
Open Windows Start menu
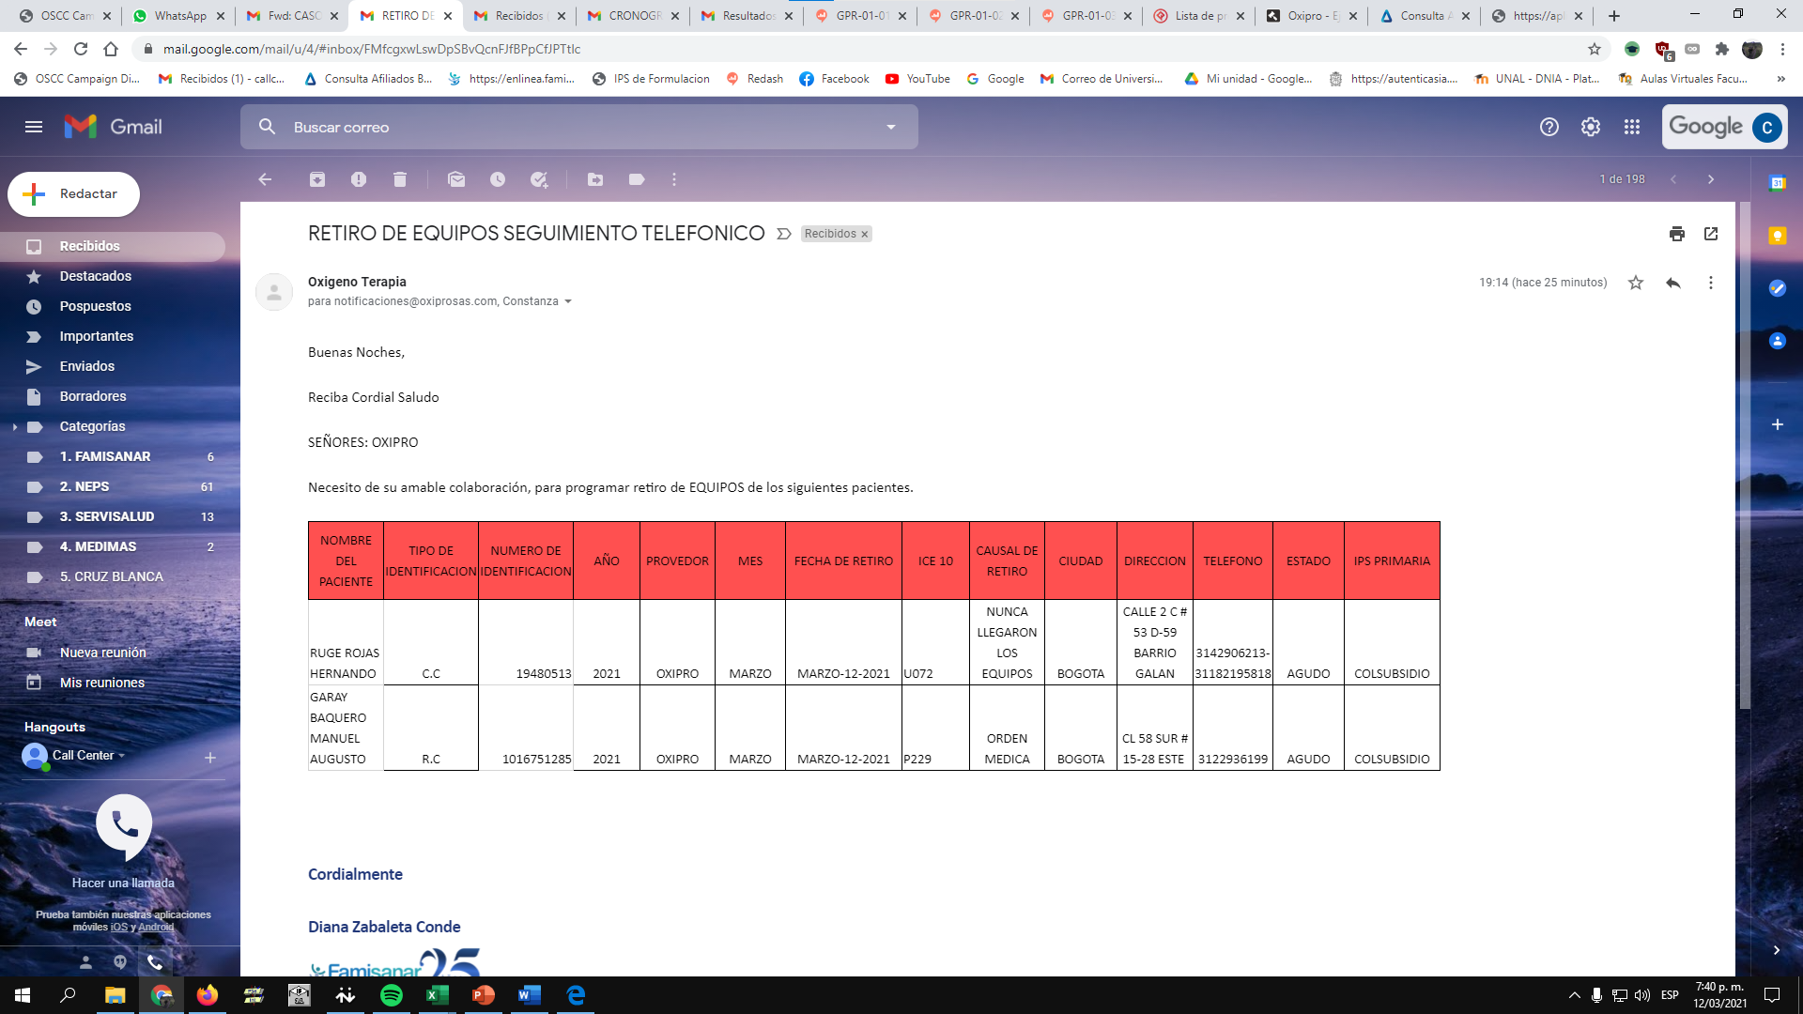click(x=23, y=995)
